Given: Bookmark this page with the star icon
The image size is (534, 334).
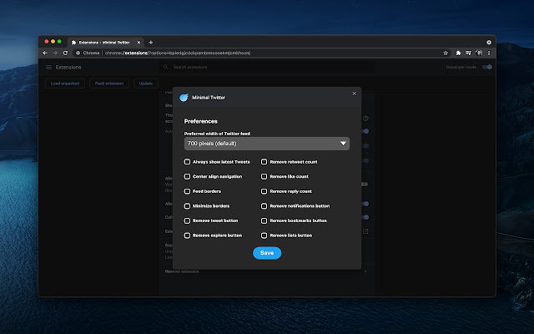Looking at the screenshot, I should pyautogui.click(x=446, y=53).
